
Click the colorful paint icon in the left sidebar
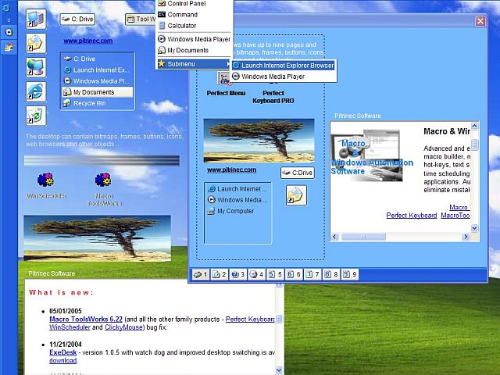click(9, 48)
